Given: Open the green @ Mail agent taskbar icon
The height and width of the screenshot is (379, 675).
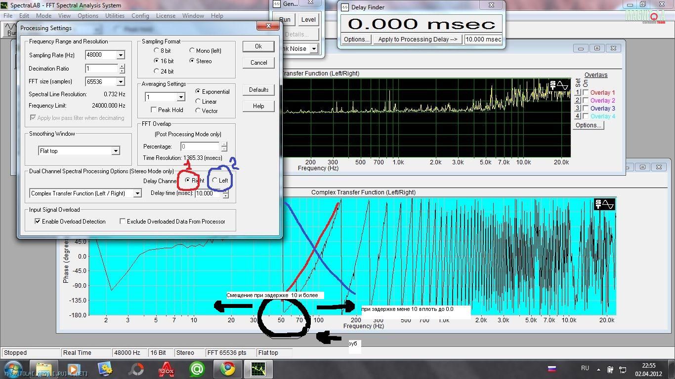Looking at the screenshot, I should coord(197,369).
